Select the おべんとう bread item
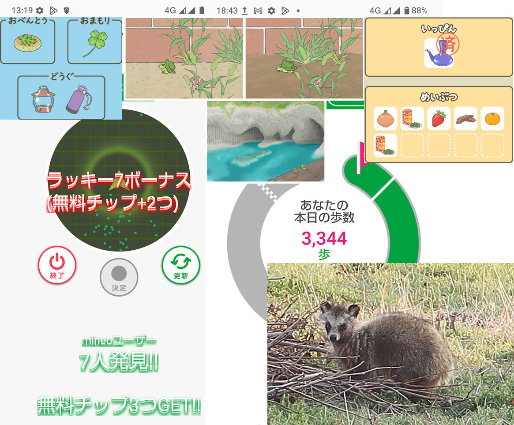Viewport: 514px width, 425px height. pyautogui.click(x=27, y=42)
